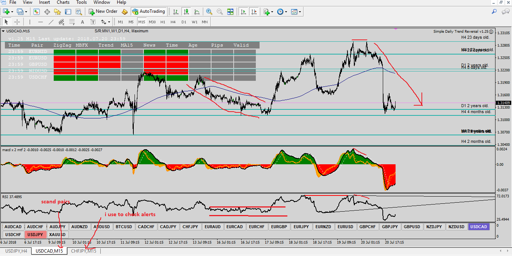Switch to the CHFJPY,M15 chart tab
Screen dimensions: 512x256
click(83, 251)
